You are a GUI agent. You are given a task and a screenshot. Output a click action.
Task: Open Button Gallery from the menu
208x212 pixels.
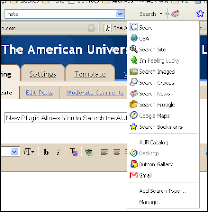pos(163,164)
